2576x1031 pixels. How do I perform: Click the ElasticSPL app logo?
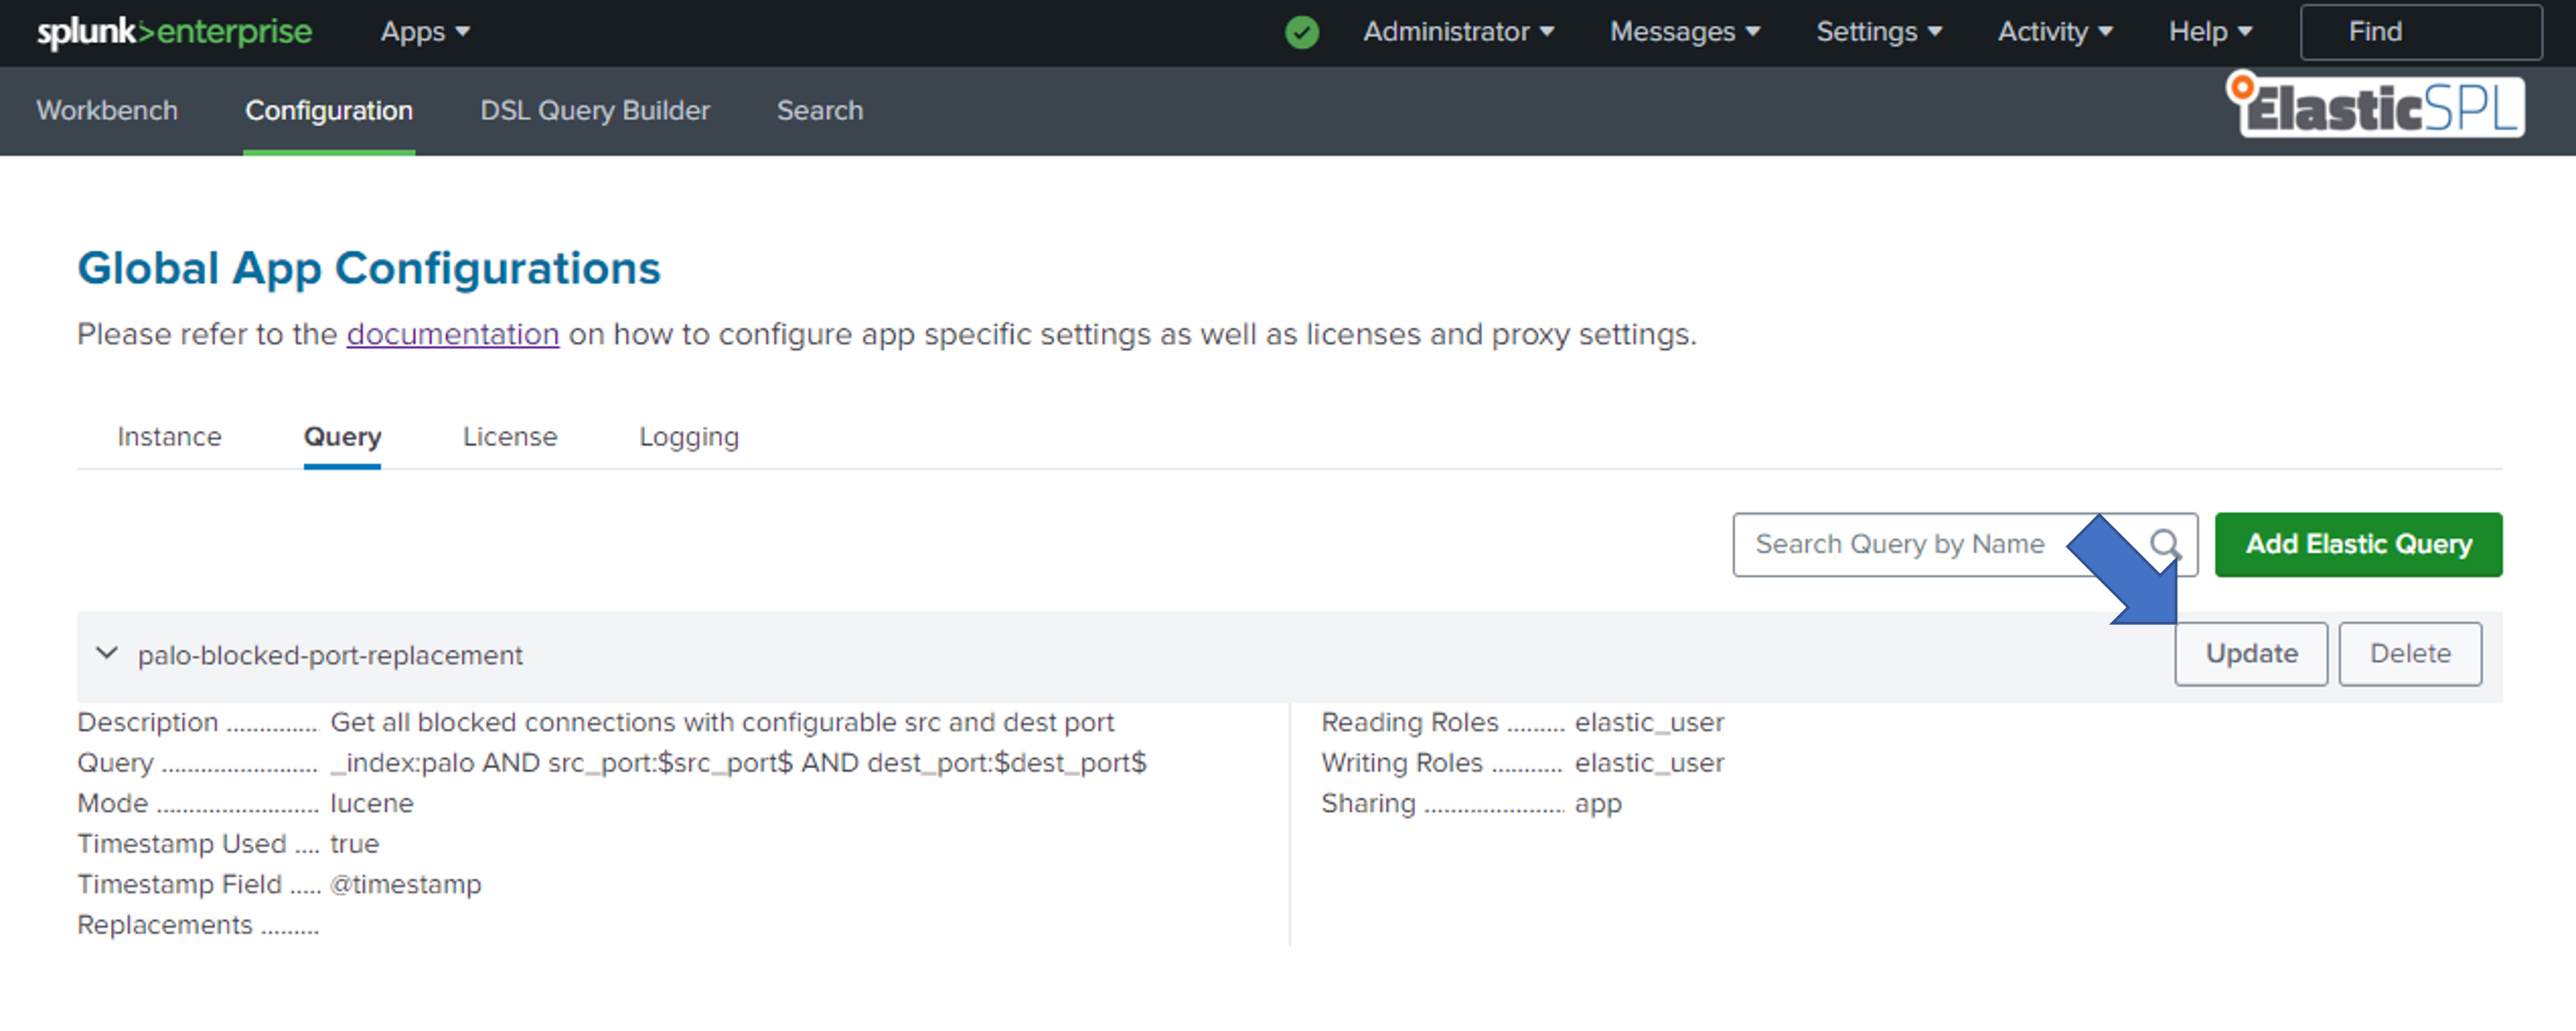click(2377, 107)
